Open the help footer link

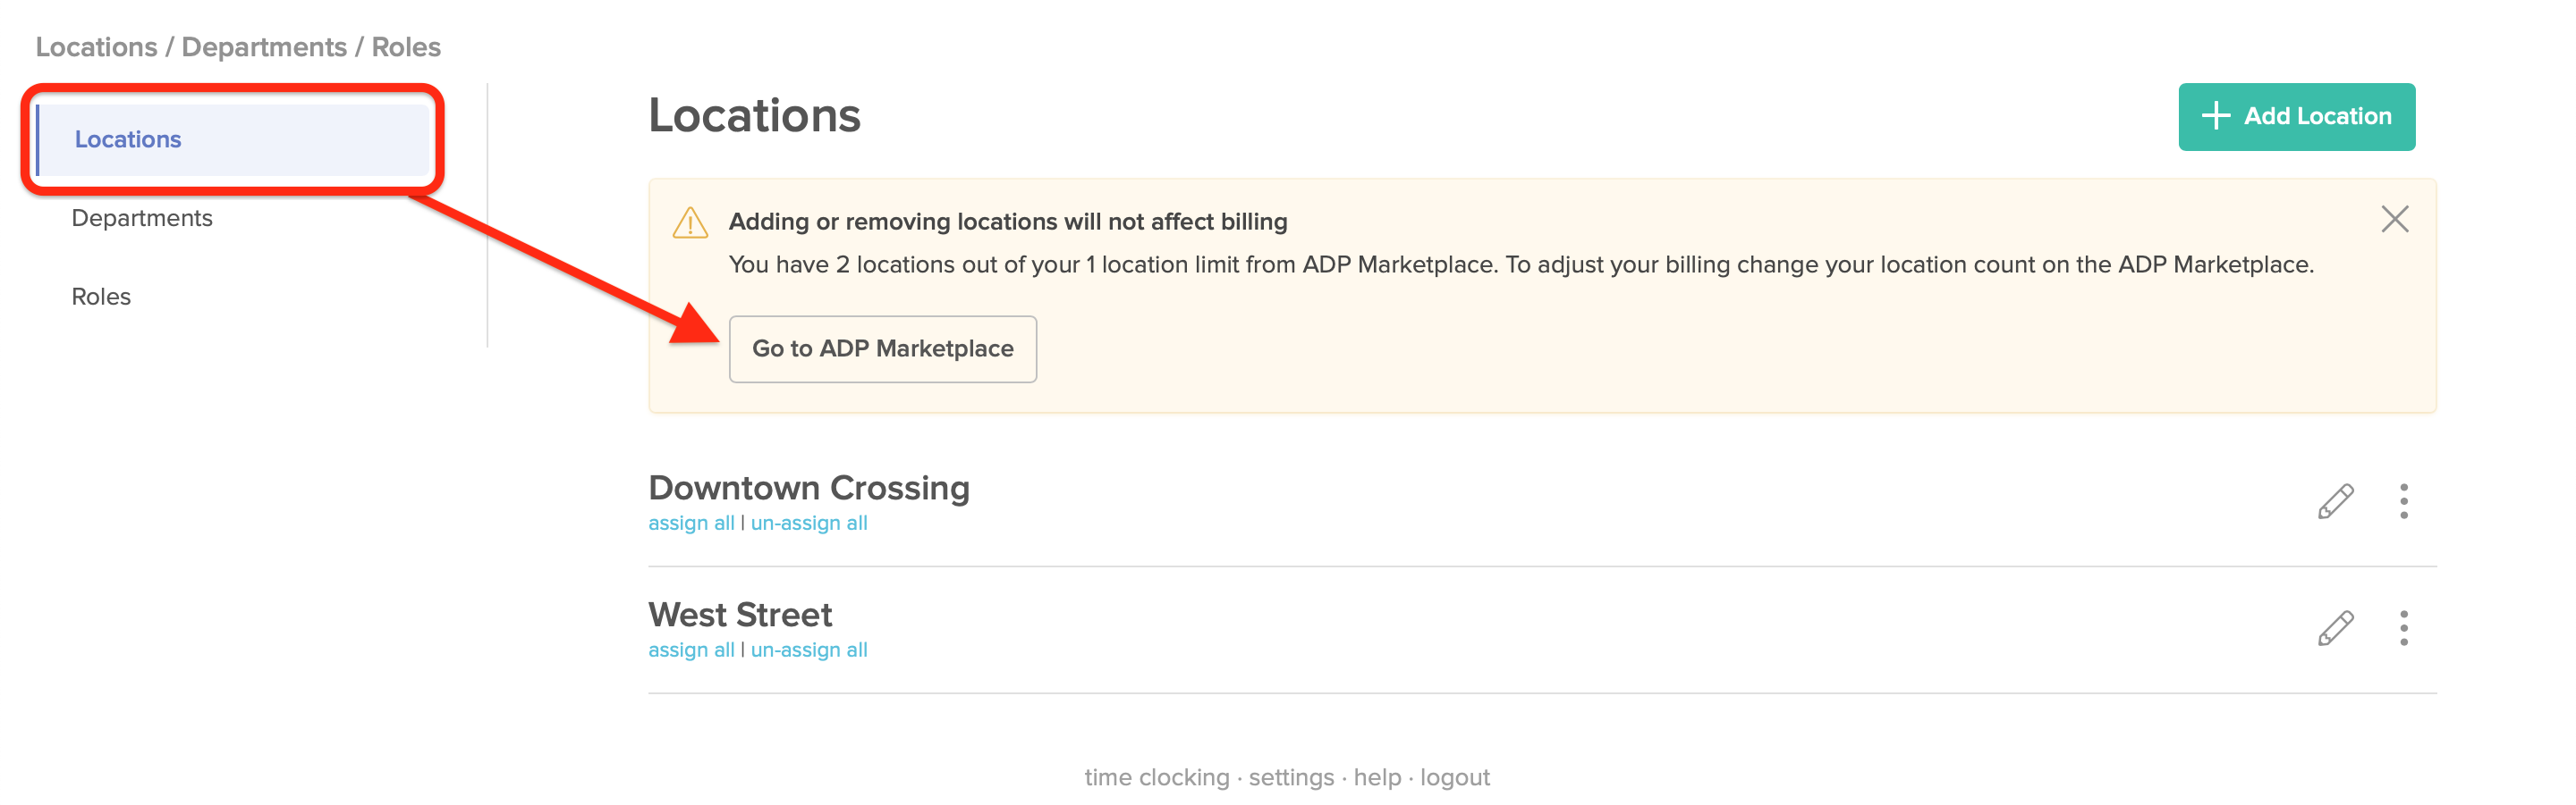[1377, 777]
